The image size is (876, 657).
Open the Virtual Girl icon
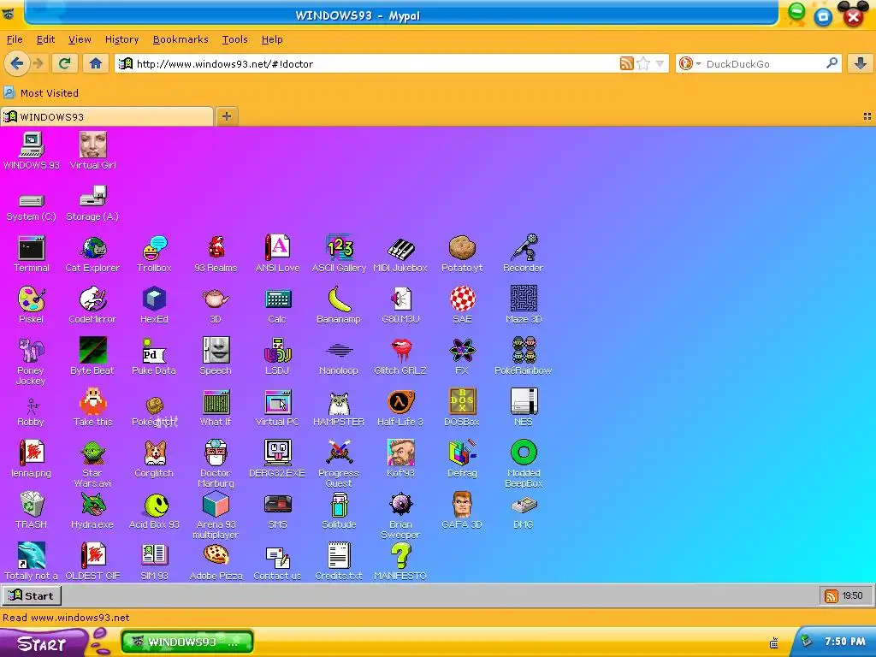point(92,151)
